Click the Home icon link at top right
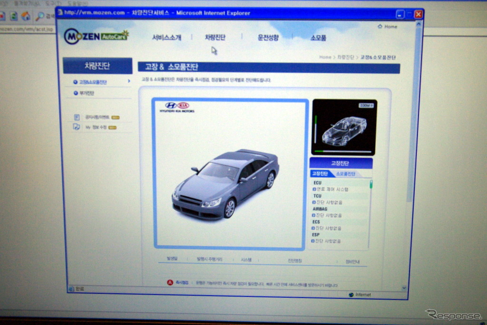Image resolution: width=487 pixels, height=325 pixels. coord(388,27)
